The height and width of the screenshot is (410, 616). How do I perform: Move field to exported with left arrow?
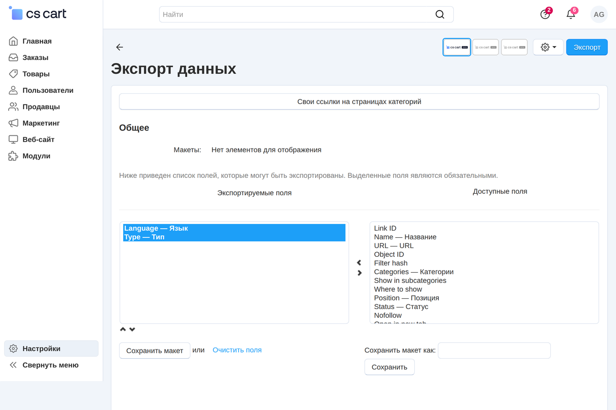coord(359,262)
